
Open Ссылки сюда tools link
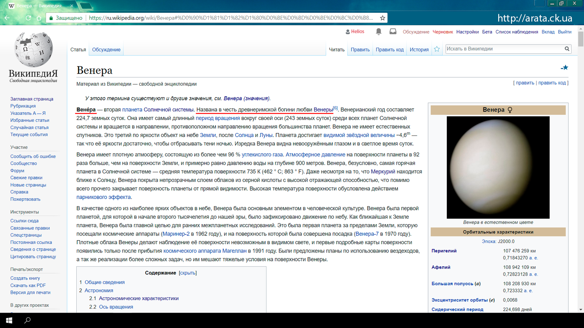(24, 221)
